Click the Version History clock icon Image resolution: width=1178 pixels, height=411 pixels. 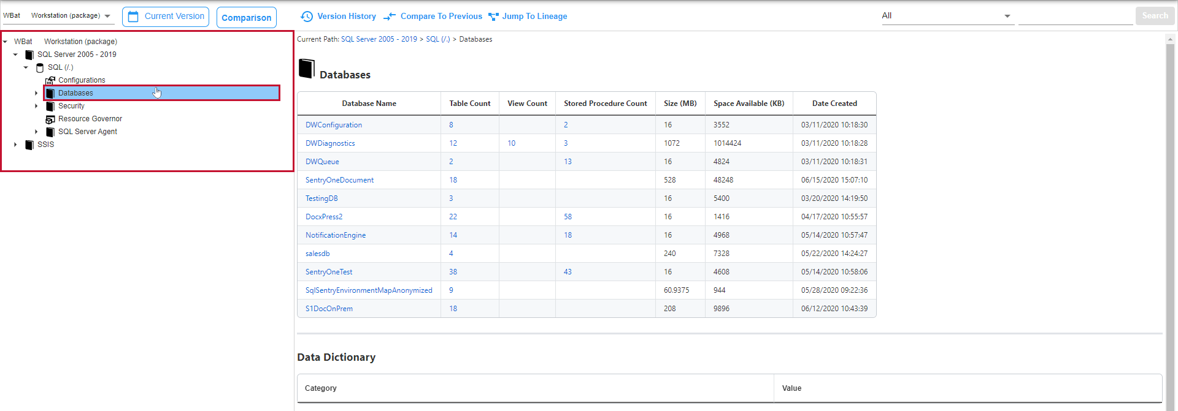[307, 17]
